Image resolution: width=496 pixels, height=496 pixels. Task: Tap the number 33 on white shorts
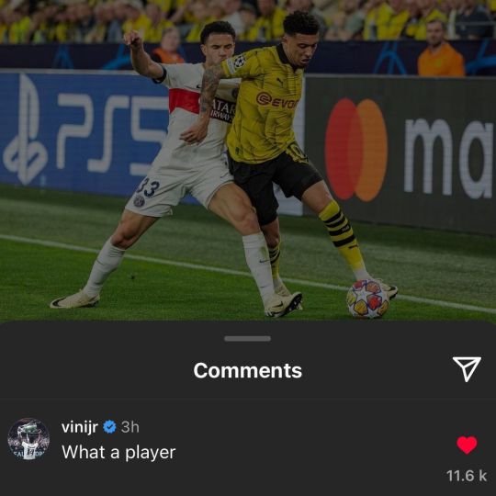[x=147, y=188]
